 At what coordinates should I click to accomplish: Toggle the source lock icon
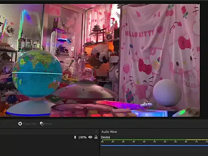[x=96, y=137]
